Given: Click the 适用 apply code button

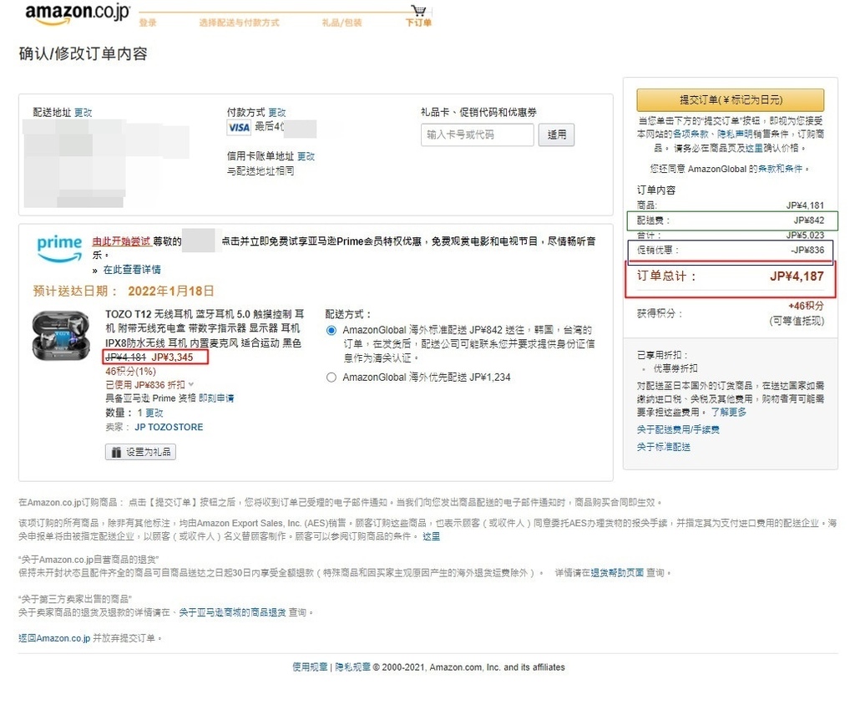Looking at the screenshot, I should (x=556, y=134).
